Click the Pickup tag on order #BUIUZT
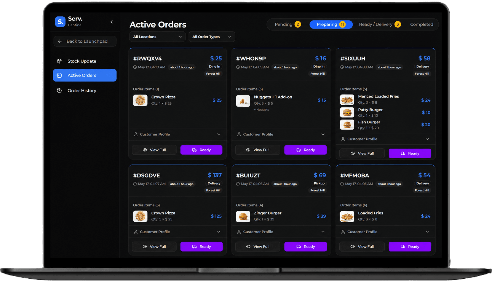This screenshot has width=492, height=281. [319, 183]
